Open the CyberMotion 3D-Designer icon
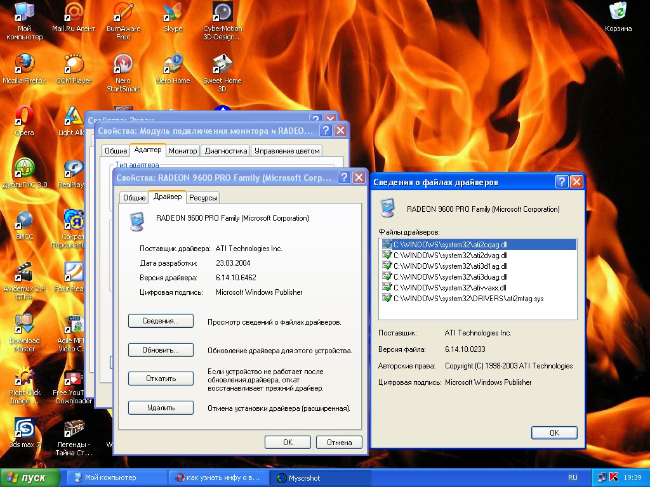This screenshot has height=487, width=650. pos(223,21)
